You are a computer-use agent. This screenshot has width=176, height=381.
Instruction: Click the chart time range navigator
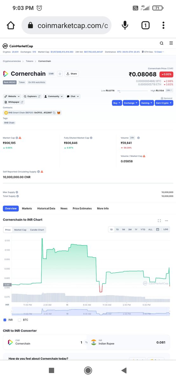91,311
